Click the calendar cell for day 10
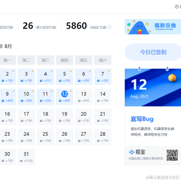 click(26, 97)
